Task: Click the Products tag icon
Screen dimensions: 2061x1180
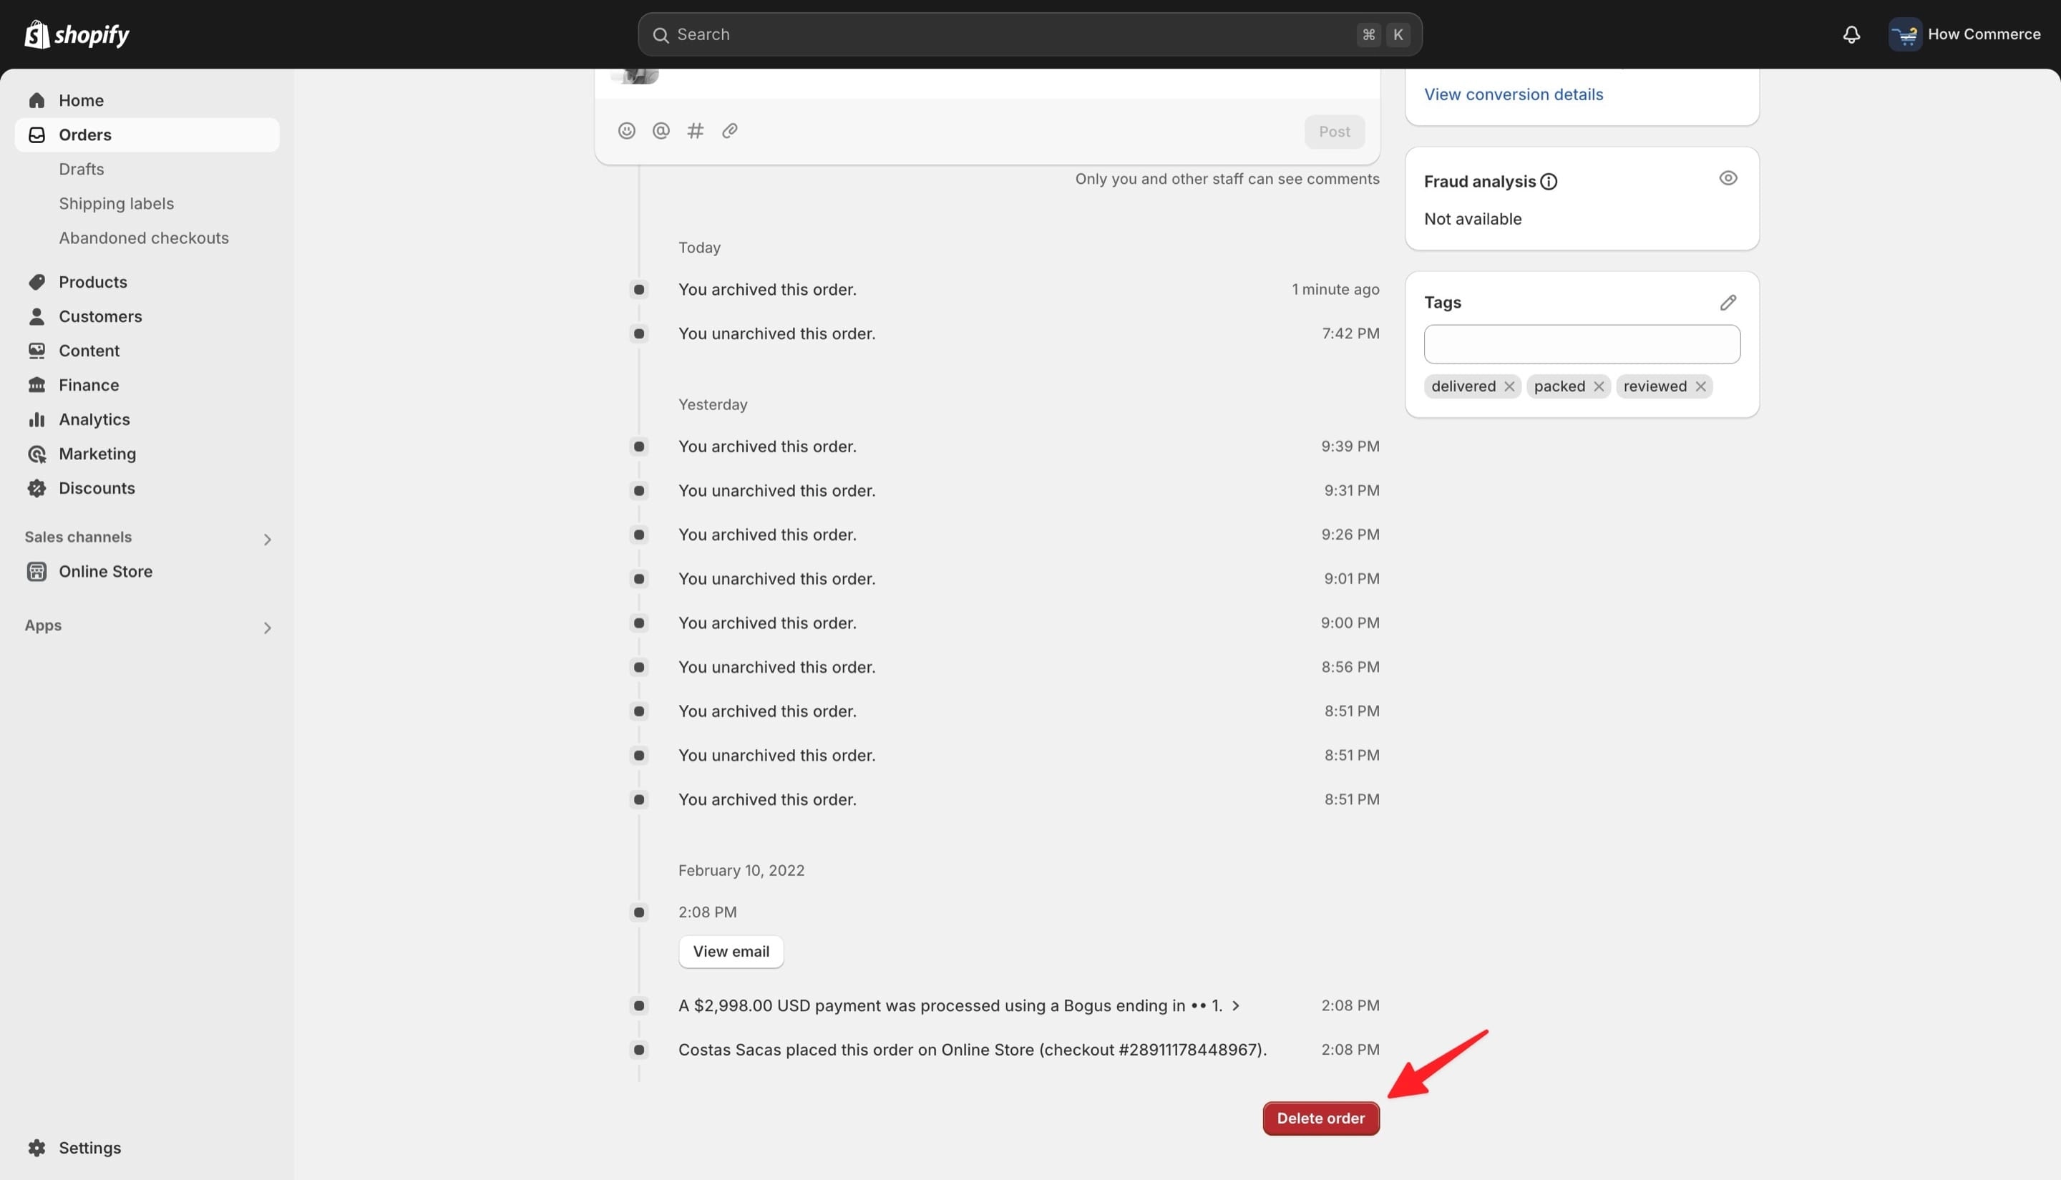Action: 36,282
